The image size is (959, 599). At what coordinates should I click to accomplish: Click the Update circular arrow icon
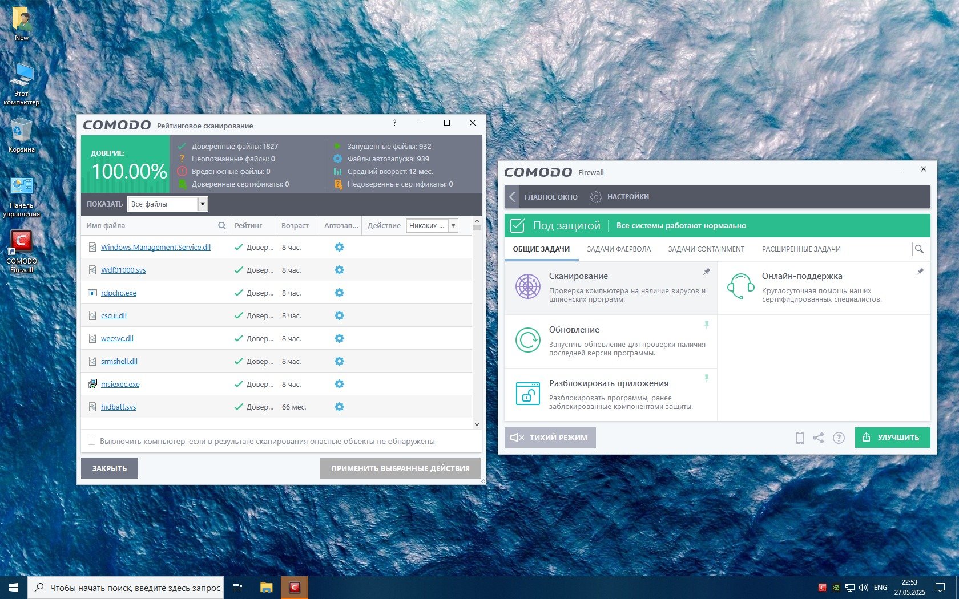tap(528, 340)
